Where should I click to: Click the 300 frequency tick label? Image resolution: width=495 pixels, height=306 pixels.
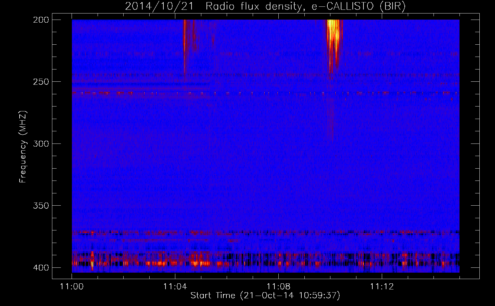click(x=41, y=144)
